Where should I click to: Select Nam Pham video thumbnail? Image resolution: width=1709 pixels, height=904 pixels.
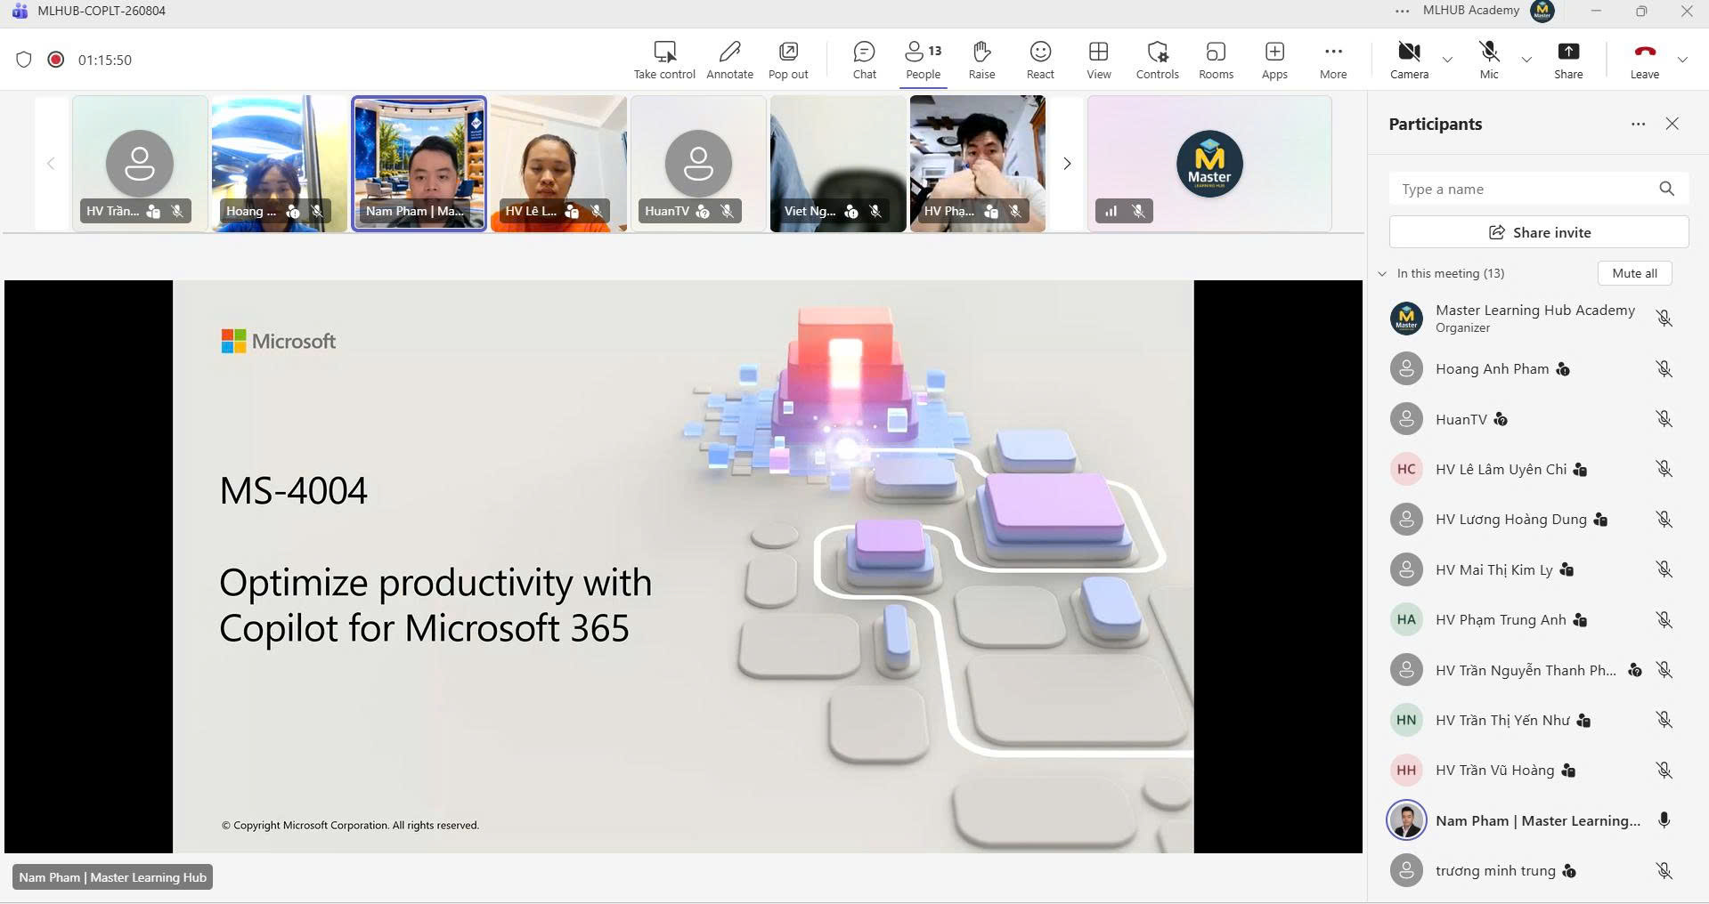coord(419,164)
